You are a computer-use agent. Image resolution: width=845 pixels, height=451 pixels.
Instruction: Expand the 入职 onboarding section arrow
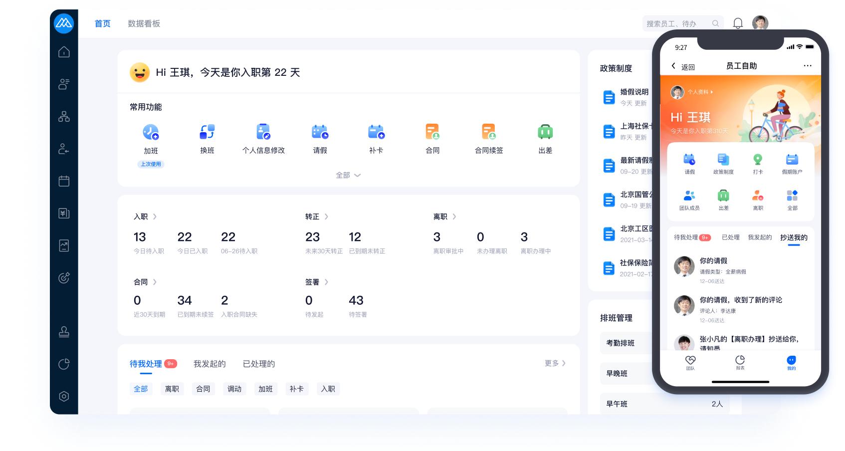click(x=155, y=217)
